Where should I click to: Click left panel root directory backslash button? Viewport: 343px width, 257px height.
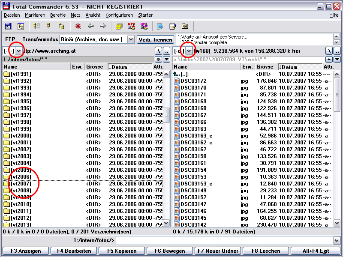point(158,51)
